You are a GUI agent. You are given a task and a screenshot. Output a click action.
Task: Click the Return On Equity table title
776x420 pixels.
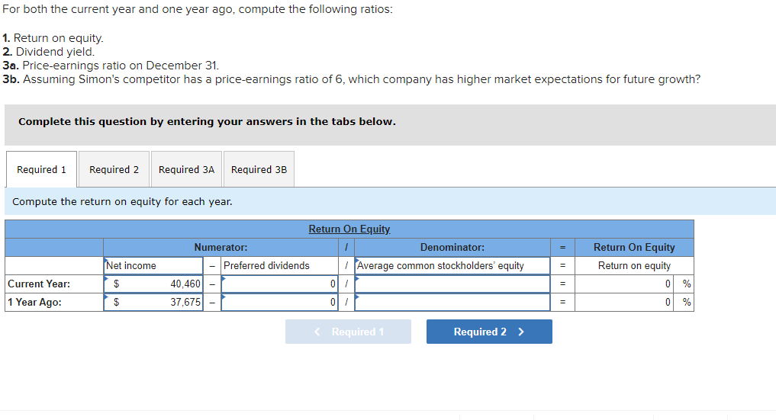pos(349,229)
